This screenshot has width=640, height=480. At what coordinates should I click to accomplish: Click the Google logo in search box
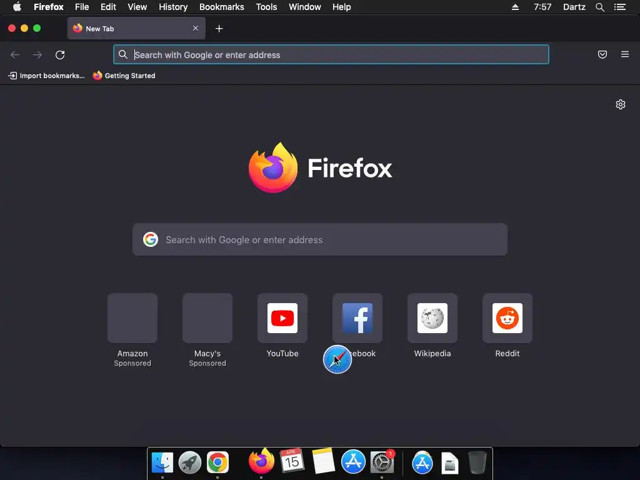(151, 239)
